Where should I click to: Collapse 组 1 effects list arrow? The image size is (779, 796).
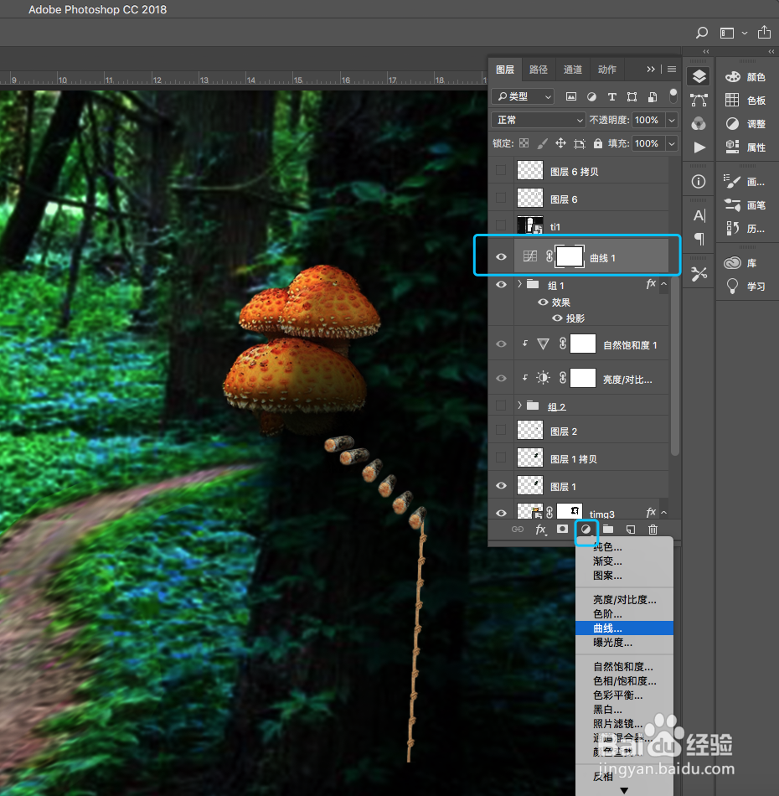(x=663, y=284)
